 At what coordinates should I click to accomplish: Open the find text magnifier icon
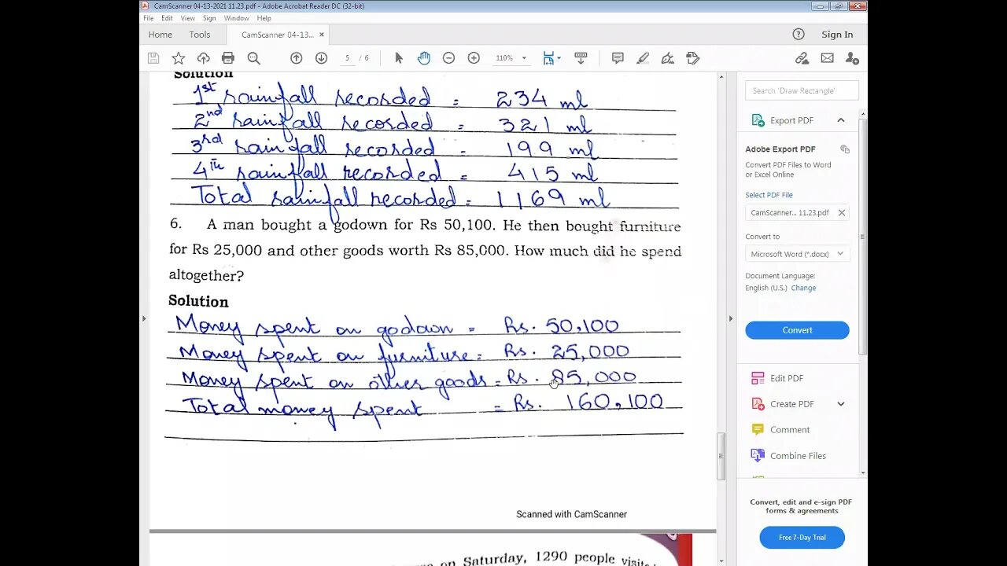[253, 58]
